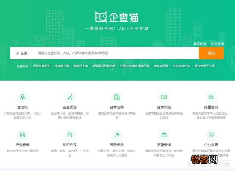Select hot topic 快递费上调

point(62,66)
